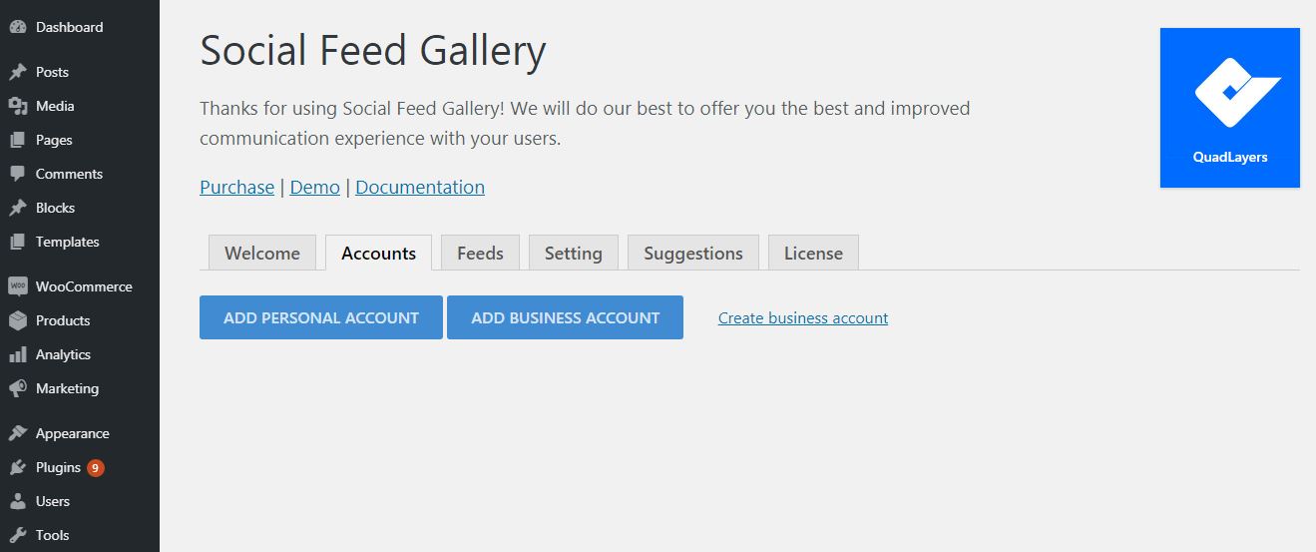Click the Comments speech bubble icon
The width and height of the screenshot is (1316, 552).
pyautogui.click(x=17, y=174)
